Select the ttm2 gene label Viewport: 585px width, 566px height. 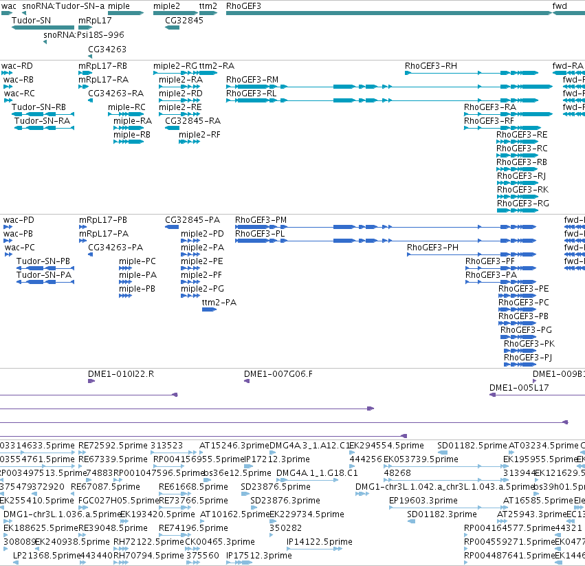click(x=208, y=6)
